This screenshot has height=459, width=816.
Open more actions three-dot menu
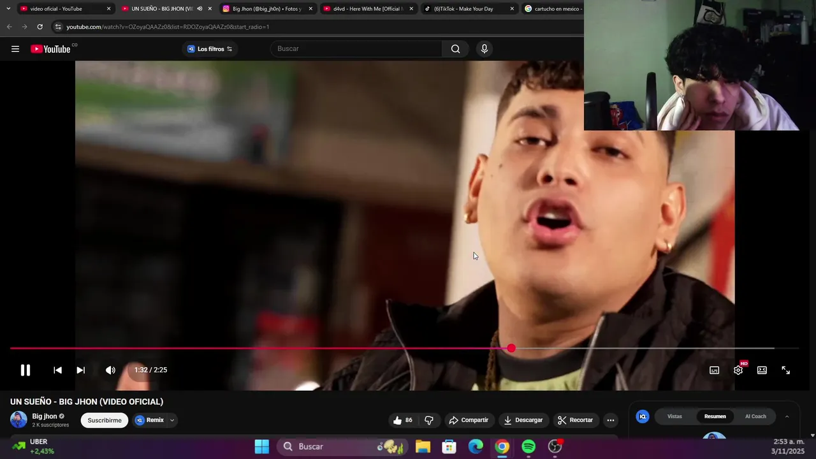[x=611, y=420]
